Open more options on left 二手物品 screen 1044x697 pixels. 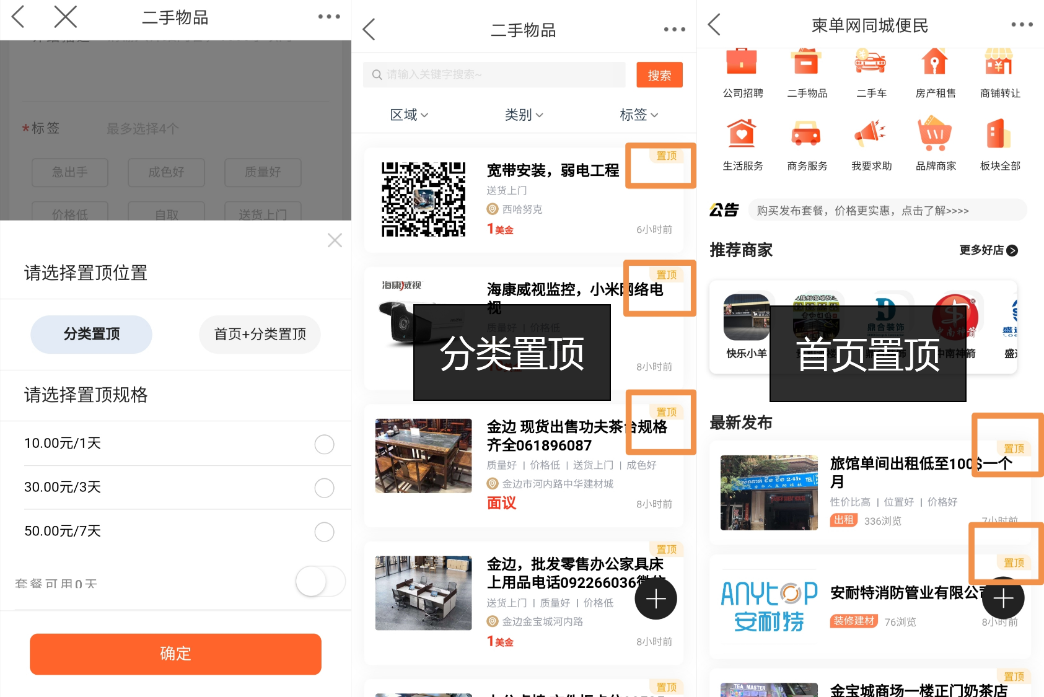[329, 17]
